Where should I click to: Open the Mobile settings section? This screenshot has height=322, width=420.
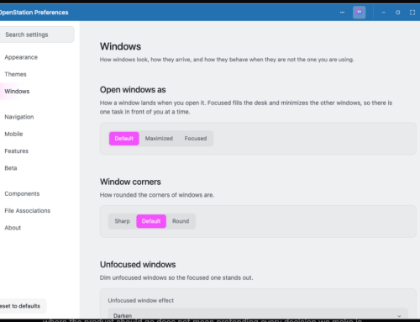(x=13, y=134)
